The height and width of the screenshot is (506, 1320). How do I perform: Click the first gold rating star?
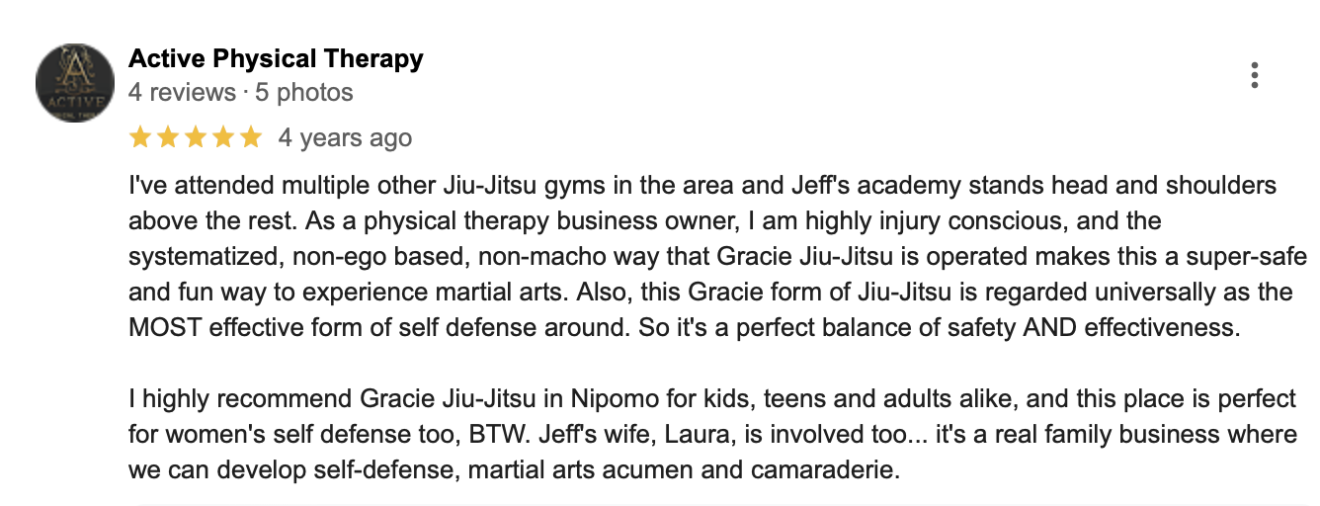[140, 137]
